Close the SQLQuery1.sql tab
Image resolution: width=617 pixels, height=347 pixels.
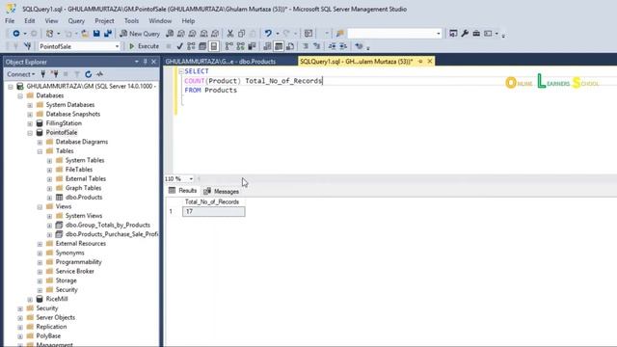pyautogui.click(x=430, y=61)
